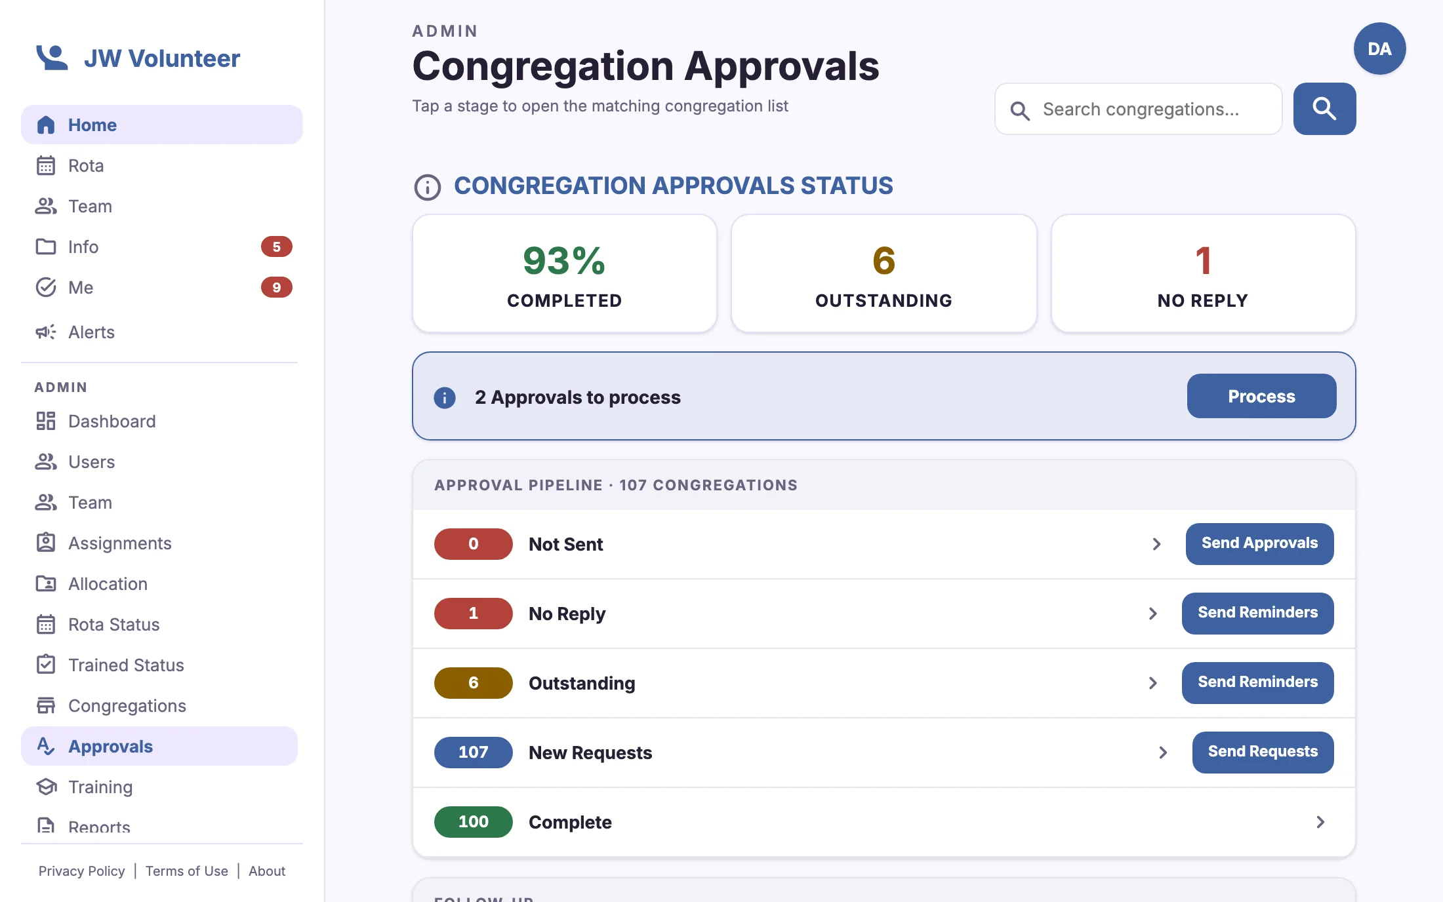Click the JW Volunteer logo icon
Viewport: 1443px width, 902px height.
click(52, 58)
